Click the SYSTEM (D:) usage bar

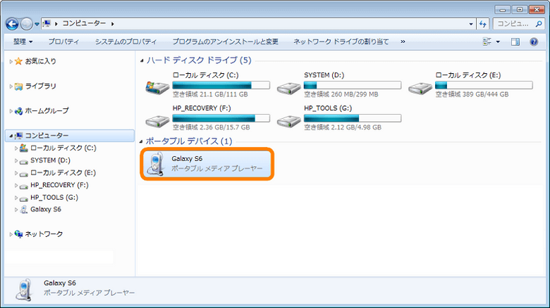(x=353, y=85)
